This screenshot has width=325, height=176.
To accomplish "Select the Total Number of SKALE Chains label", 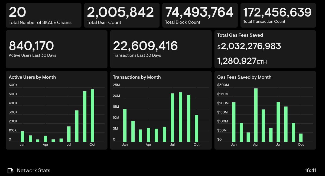I will pos(40,22).
